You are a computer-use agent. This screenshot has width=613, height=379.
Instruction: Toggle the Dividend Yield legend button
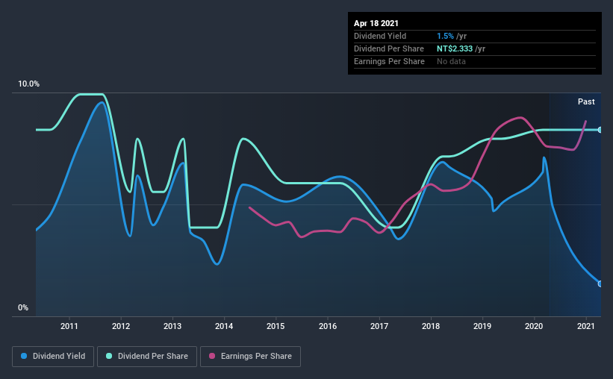(x=53, y=357)
